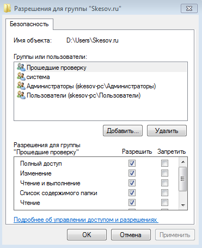Click the Отмена button
The width and height of the screenshot is (202, 248).
pos(131,234)
